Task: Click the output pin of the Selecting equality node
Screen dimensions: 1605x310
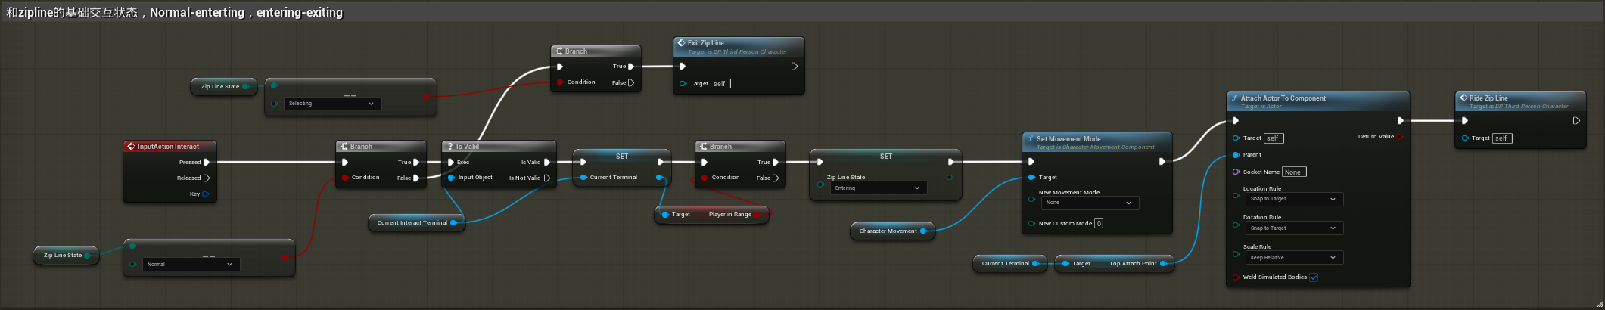Action: pyautogui.click(x=426, y=96)
